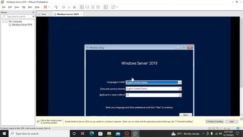The height and width of the screenshot is (137, 243).
Task: Open the File menu
Action: (3, 7)
